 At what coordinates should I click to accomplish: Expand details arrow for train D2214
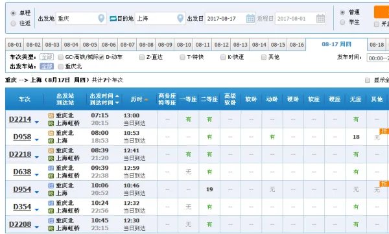[x=37, y=122]
